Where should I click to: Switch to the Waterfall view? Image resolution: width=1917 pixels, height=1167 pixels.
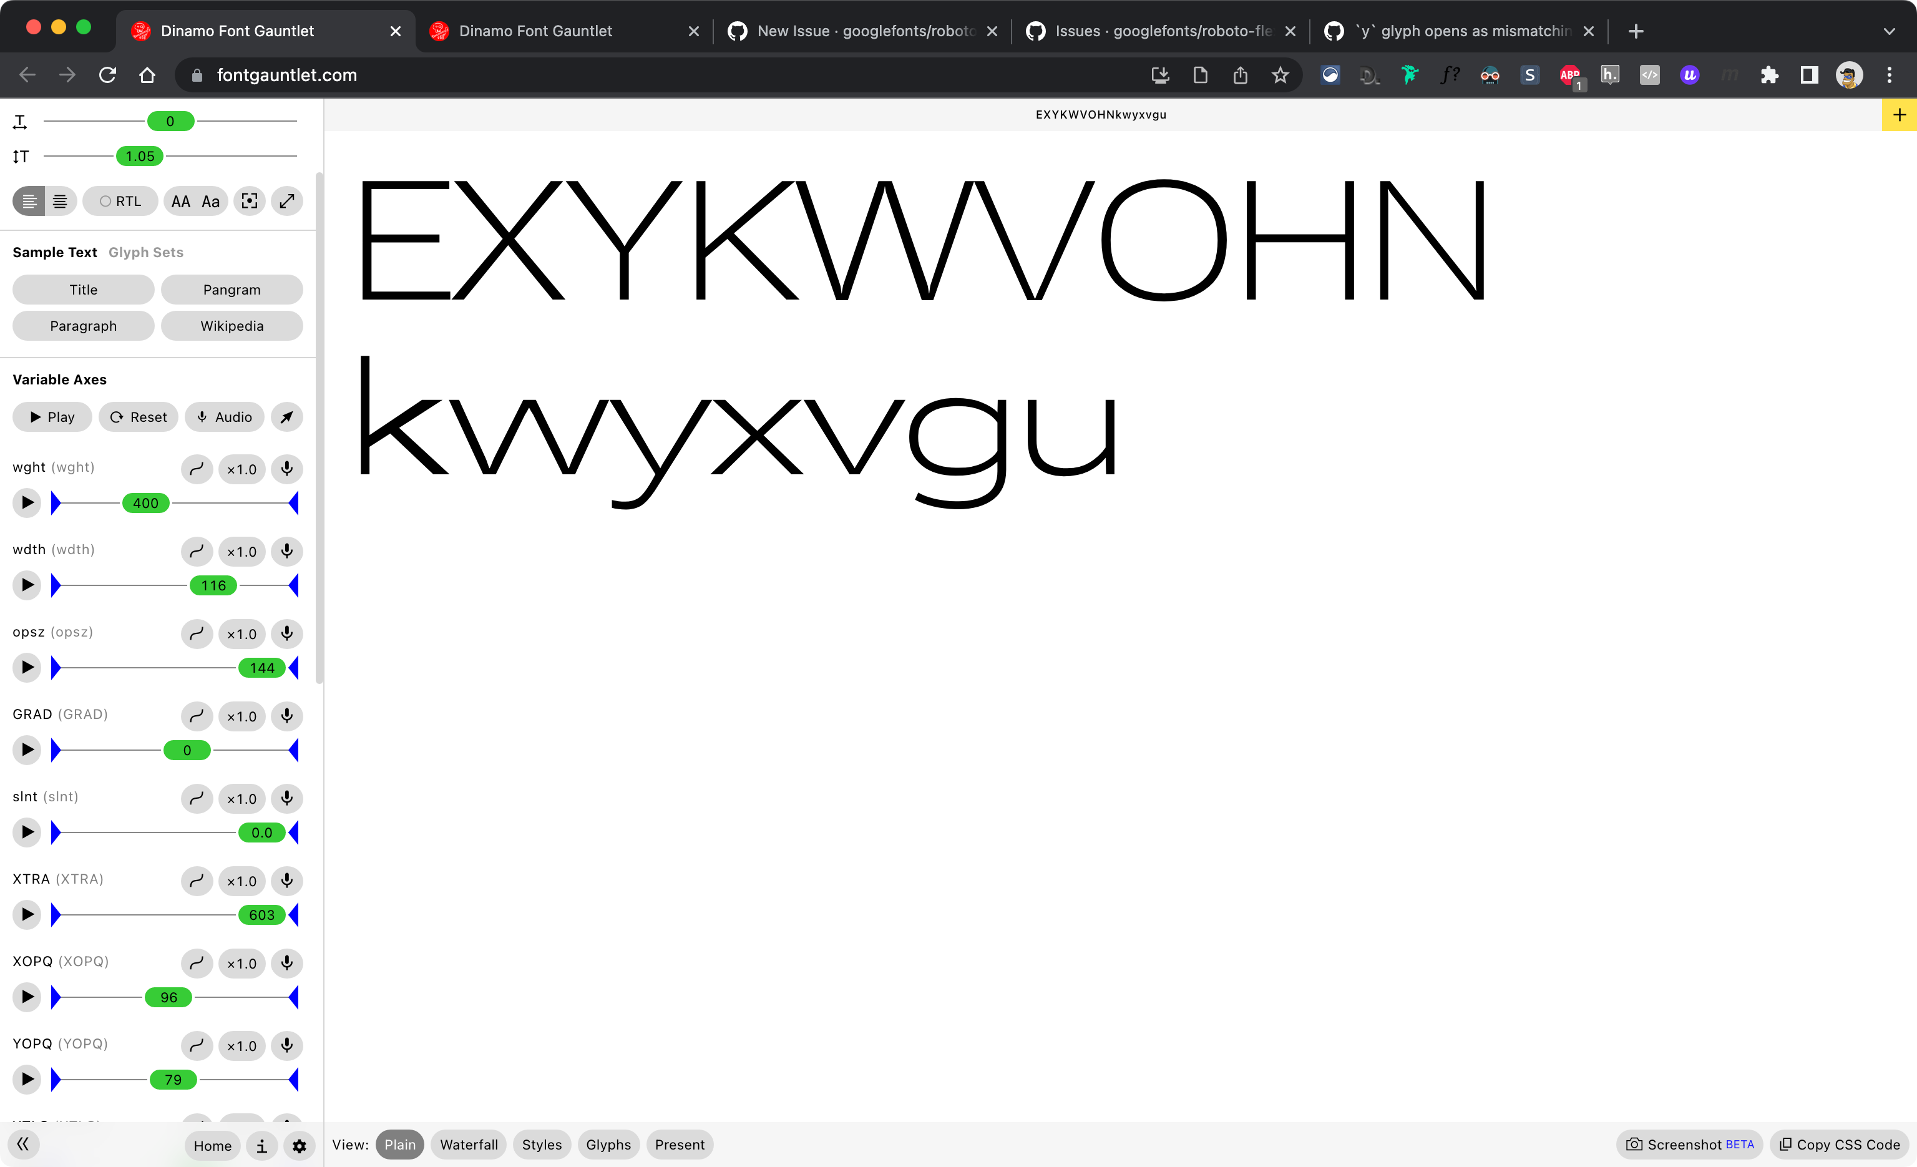pyautogui.click(x=467, y=1145)
